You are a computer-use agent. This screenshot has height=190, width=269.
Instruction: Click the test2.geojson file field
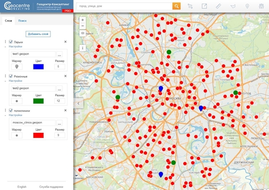click(33, 89)
